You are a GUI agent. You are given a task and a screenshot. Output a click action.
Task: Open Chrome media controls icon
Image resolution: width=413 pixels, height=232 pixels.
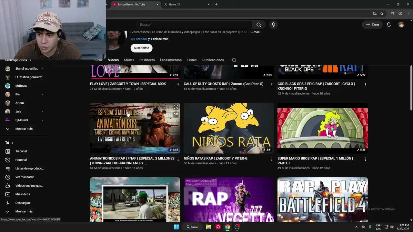pyautogui.click(x=392, y=14)
